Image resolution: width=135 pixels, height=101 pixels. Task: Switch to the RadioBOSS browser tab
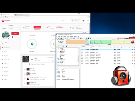[21, 15]
